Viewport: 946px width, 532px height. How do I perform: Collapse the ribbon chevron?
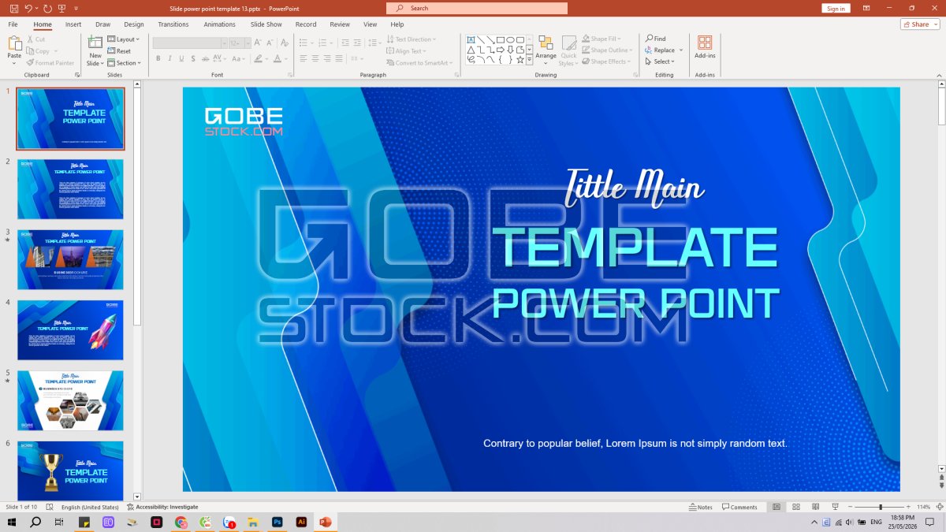[x=939, y=75]
